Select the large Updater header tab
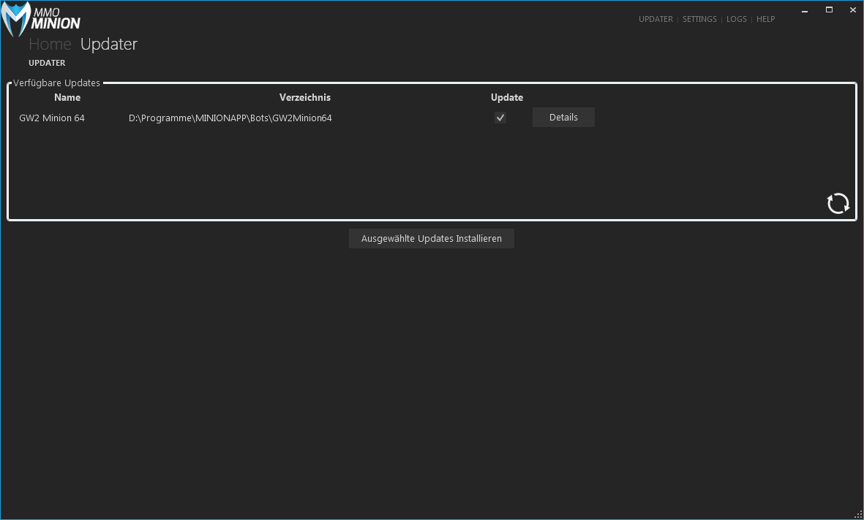 [109, 44]
